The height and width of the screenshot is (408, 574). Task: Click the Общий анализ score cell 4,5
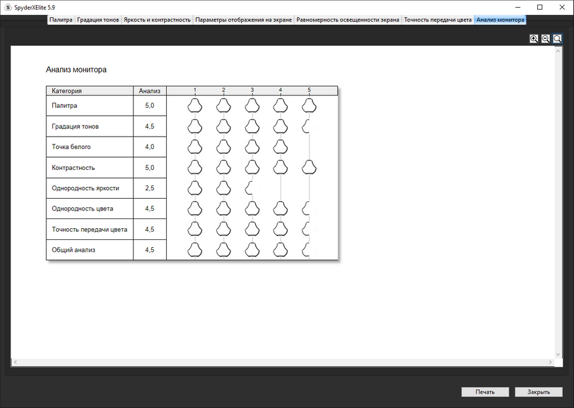coord(150,250)
